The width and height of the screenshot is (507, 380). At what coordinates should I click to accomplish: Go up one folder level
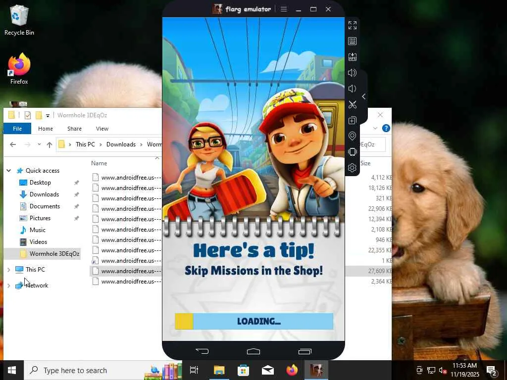pos(50,144)
